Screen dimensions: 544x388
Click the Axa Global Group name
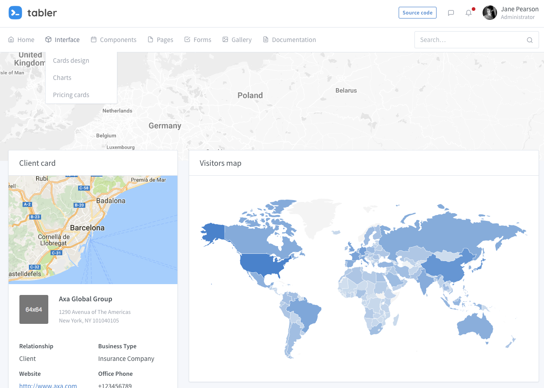pos(86,299)
